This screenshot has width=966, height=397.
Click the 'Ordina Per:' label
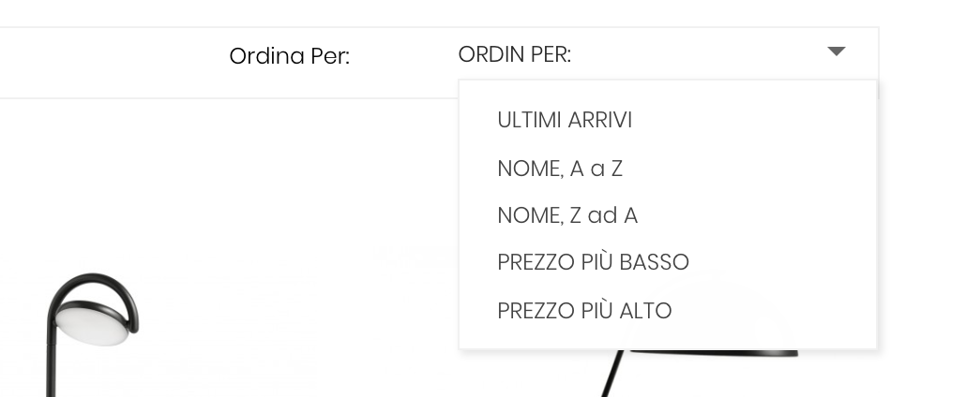pos(289,56)
